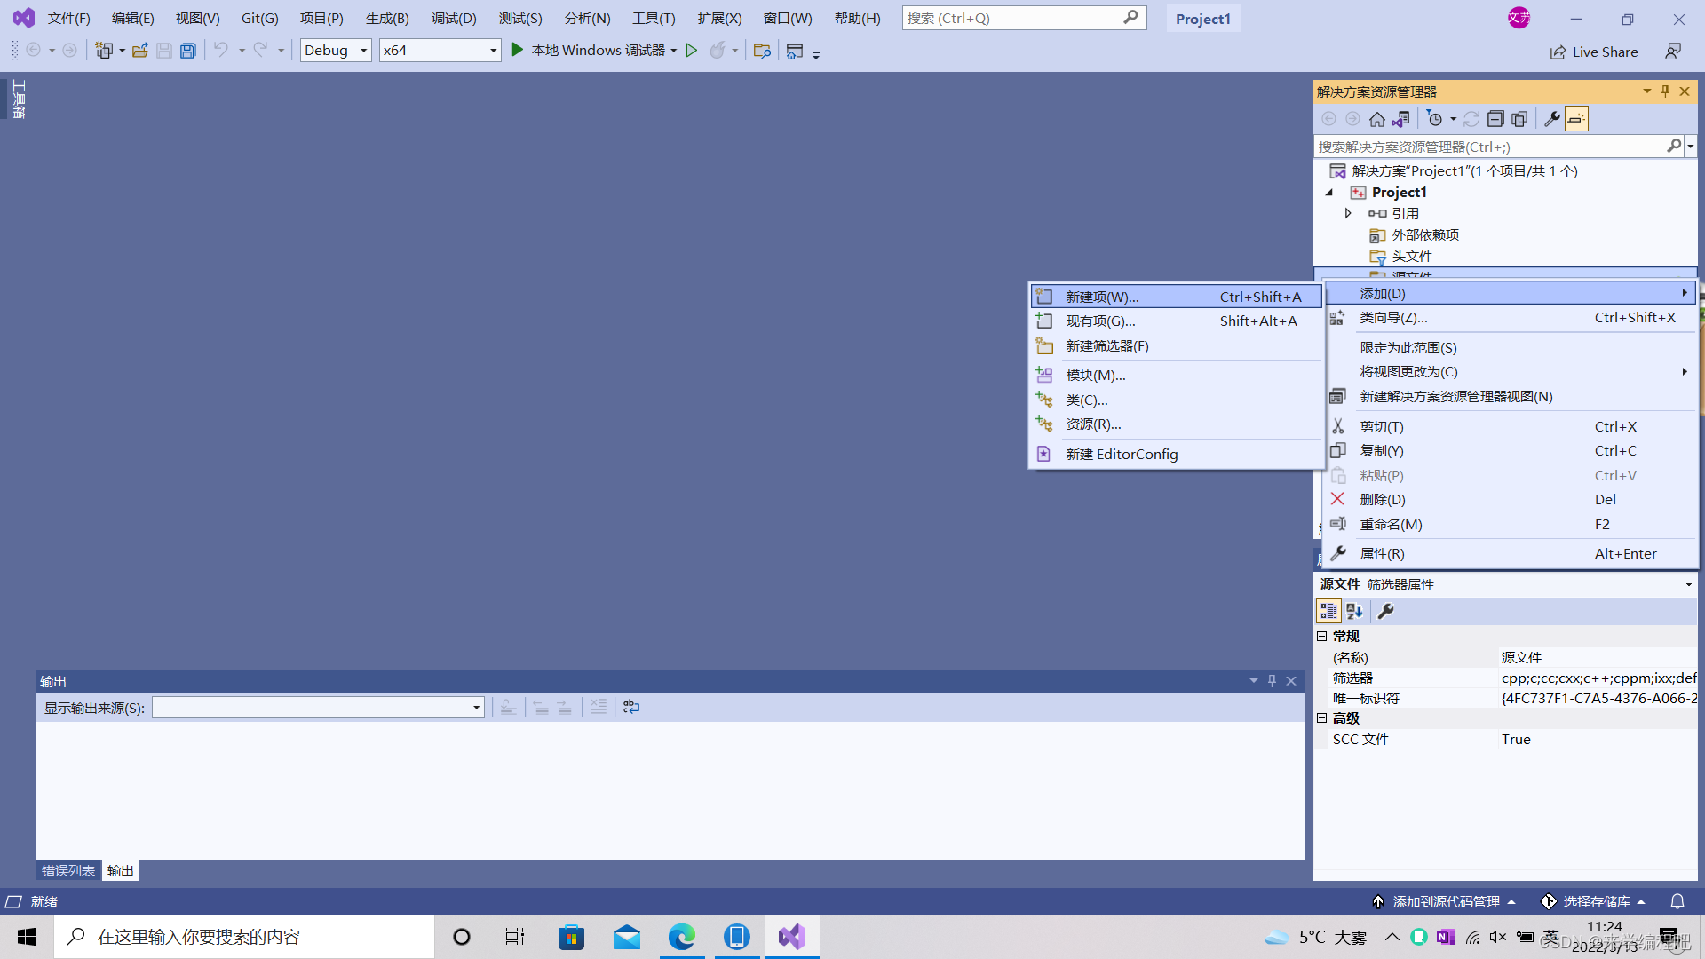The height and width of the screenshot is (959, 1705).
Task: Toggle the Preview Selected Items button
Action: pos(1576,119)
